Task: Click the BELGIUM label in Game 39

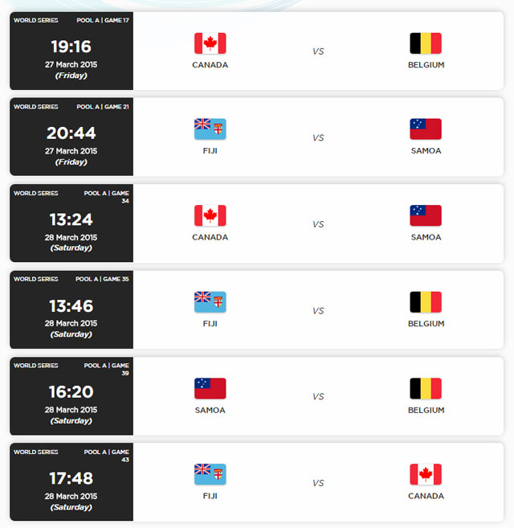Action: [x=426, y=410]
